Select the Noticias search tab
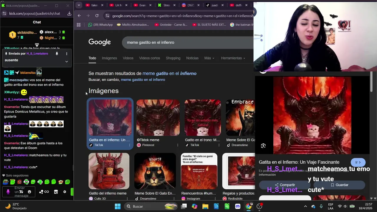This screenshot has width=377, height=212. [192, 58]
